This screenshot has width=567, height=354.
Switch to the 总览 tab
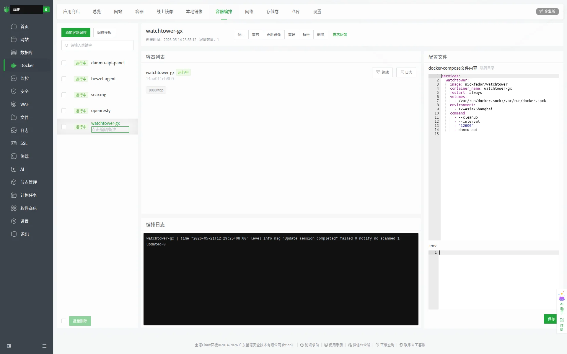pos(97,12)
